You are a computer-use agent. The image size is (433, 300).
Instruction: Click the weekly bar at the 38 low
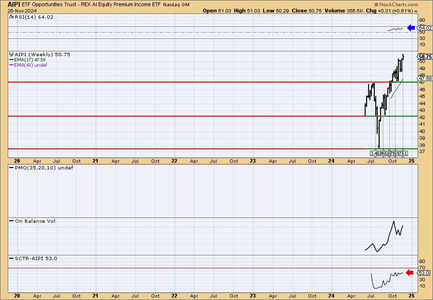pyautogui.click(x=379, y=135)
